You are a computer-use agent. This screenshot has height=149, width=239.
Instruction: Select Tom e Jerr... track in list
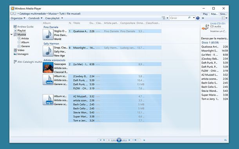tap(115, 120)
